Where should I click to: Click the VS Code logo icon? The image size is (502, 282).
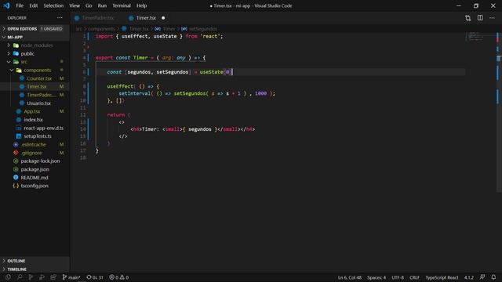pos(6,5)
